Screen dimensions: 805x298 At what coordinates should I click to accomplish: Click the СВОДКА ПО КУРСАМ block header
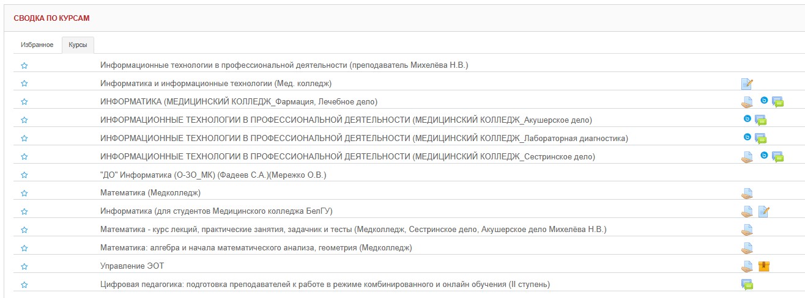tap(51, 18)
